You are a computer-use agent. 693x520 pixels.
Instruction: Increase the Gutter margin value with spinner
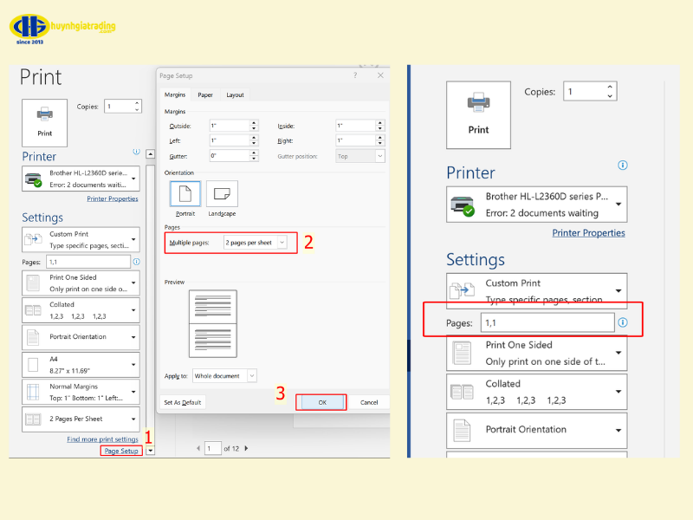[x=254, y=153]
